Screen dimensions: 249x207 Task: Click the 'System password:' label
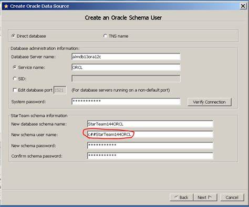[28, 102]
